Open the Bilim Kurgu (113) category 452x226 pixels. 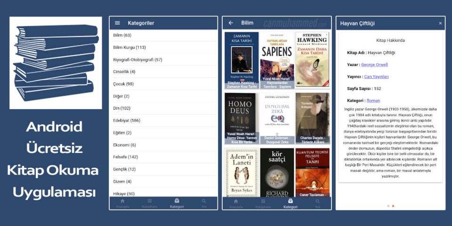pos(163,47)
